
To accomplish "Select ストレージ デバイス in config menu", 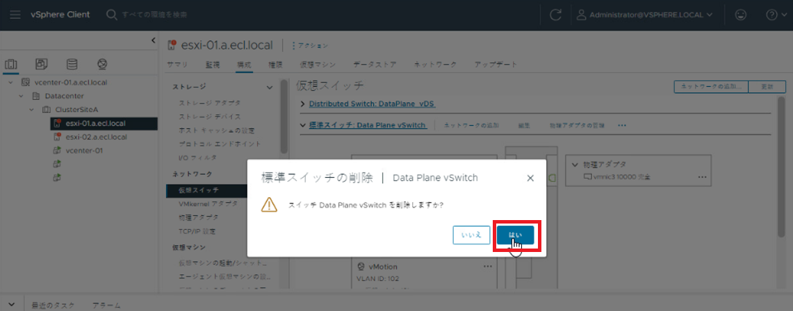I will click(x=210, y=117).
